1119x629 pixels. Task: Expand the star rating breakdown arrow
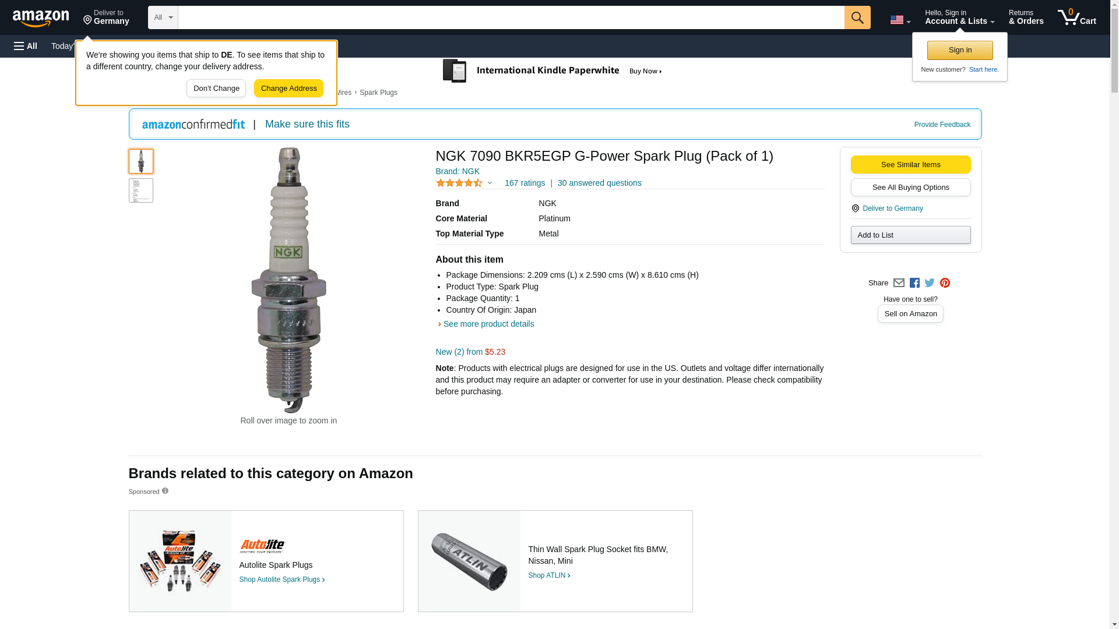pos(490,183)
